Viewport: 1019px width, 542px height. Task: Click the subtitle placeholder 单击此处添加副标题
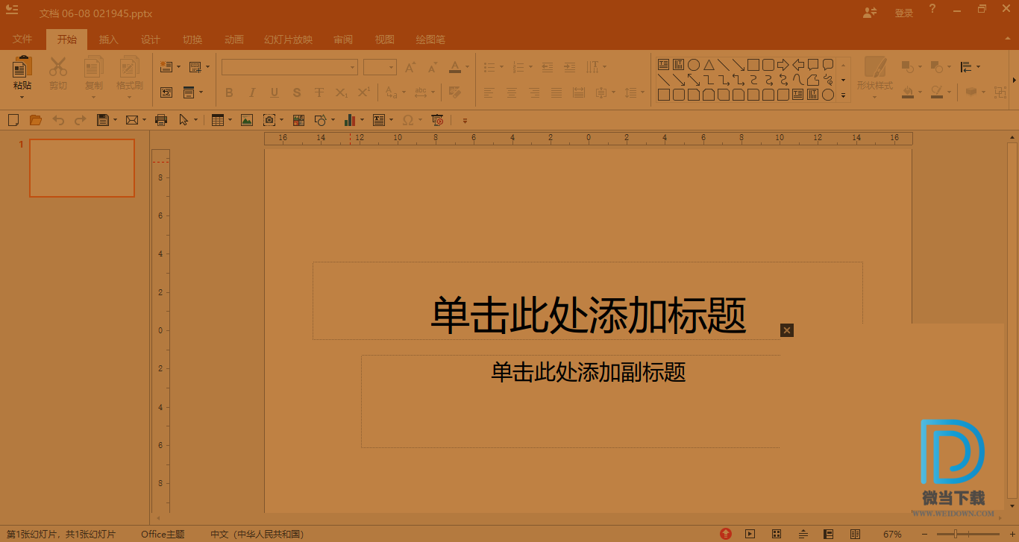coord(589,371)
